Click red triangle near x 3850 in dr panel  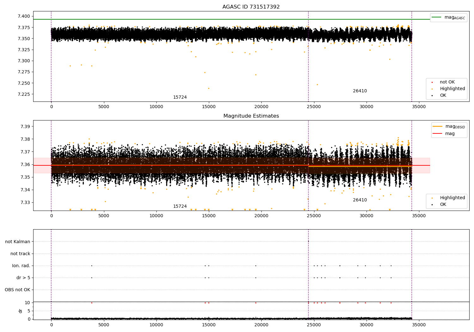click(x=92, y=303)
